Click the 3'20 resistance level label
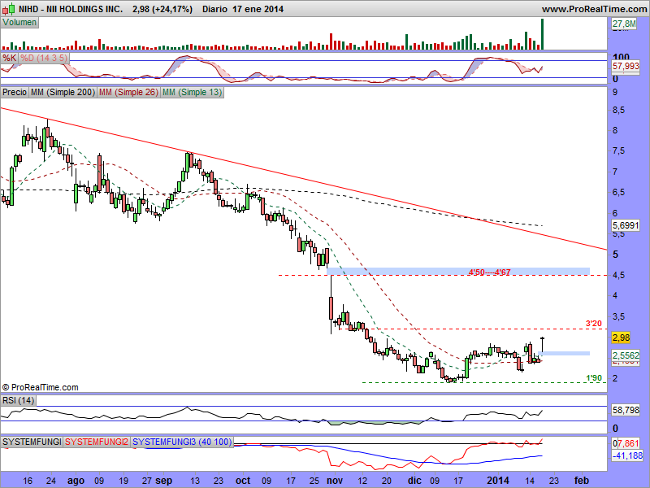This screenshot has width=650, height=488. point(594,323)
